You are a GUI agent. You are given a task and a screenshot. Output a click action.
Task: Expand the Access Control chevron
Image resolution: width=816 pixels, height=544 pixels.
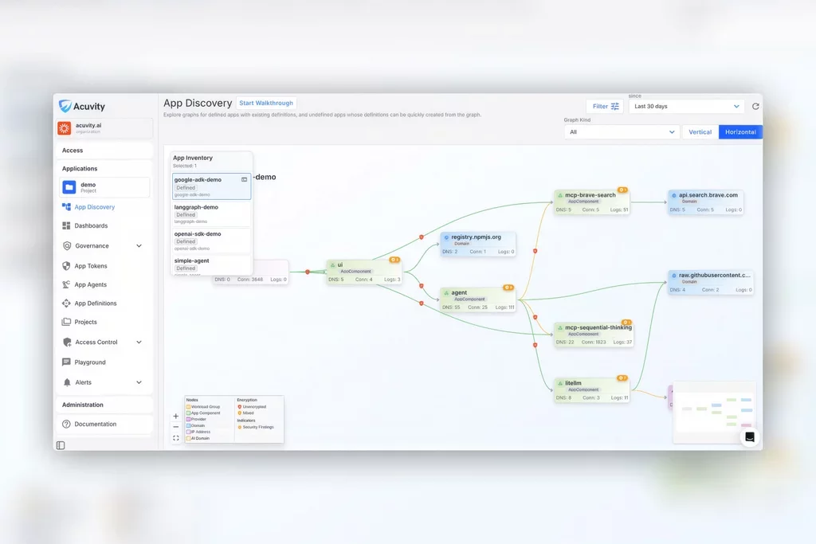(139, 342)
